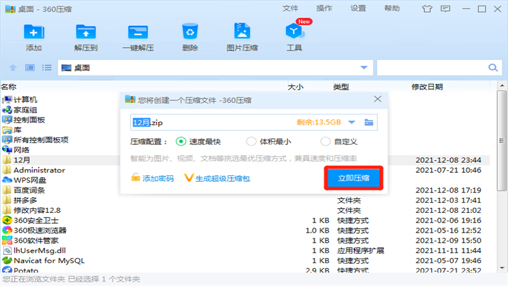The image size is (508, 286).
Task: Open the 工具 (Tools) icon
Action: (294, 32)
